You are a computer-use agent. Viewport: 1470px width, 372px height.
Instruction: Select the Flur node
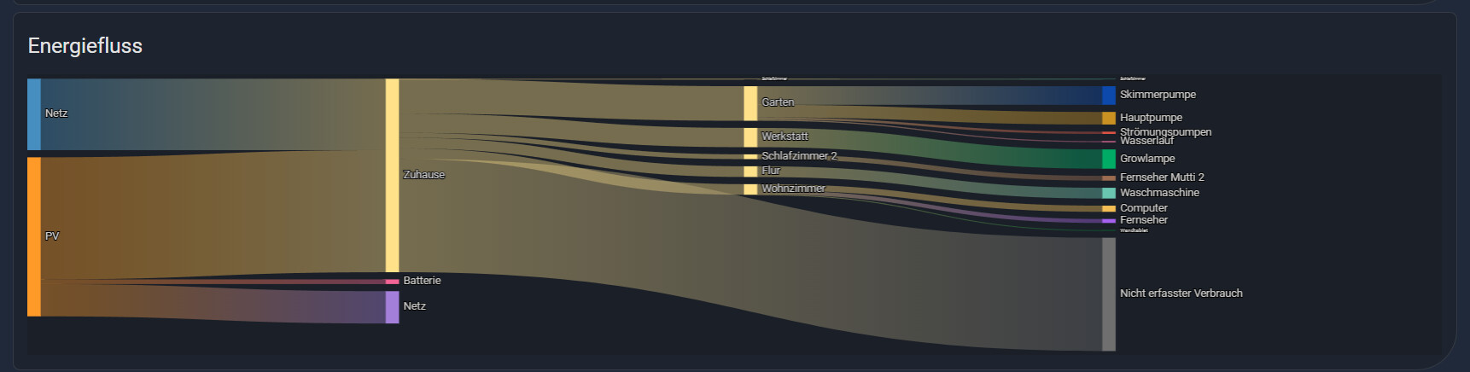pyautogui.click(x=750, y=171)
